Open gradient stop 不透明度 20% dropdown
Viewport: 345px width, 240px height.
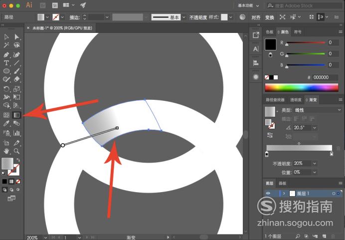(x=315, y=163)
